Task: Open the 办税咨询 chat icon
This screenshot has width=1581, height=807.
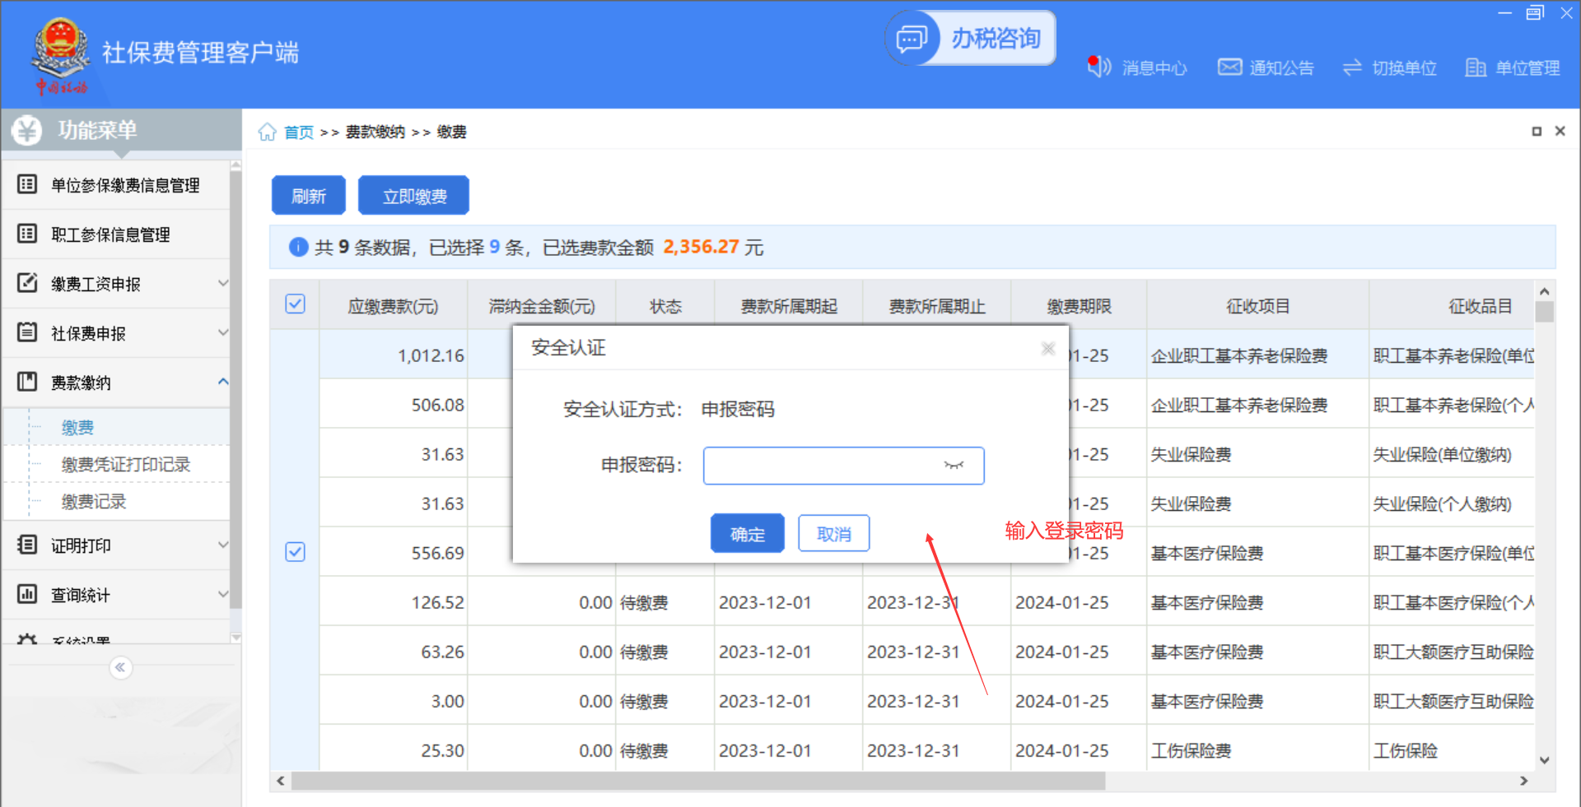Action: (x=912, y=39)
